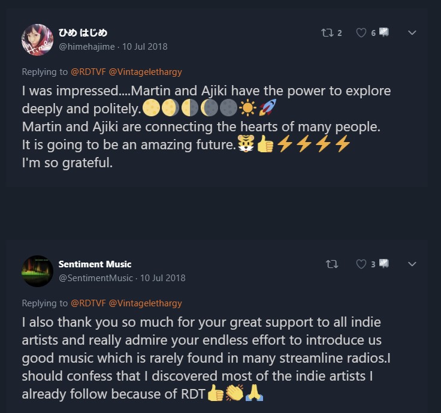Click the @himehajime handle

(87, 47)
